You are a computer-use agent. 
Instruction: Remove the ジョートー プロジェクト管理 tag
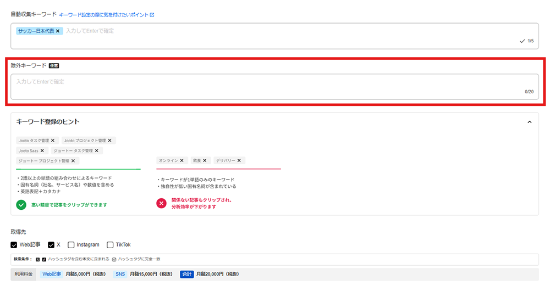pos(73,161)
